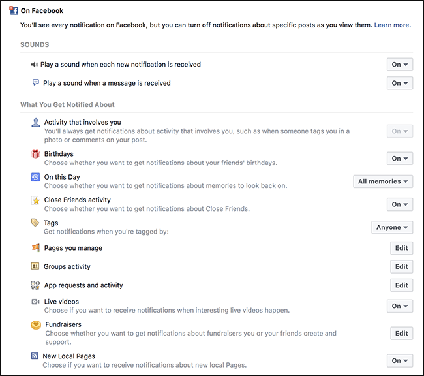Click the Pages you manage flag icon

(36, 248)
